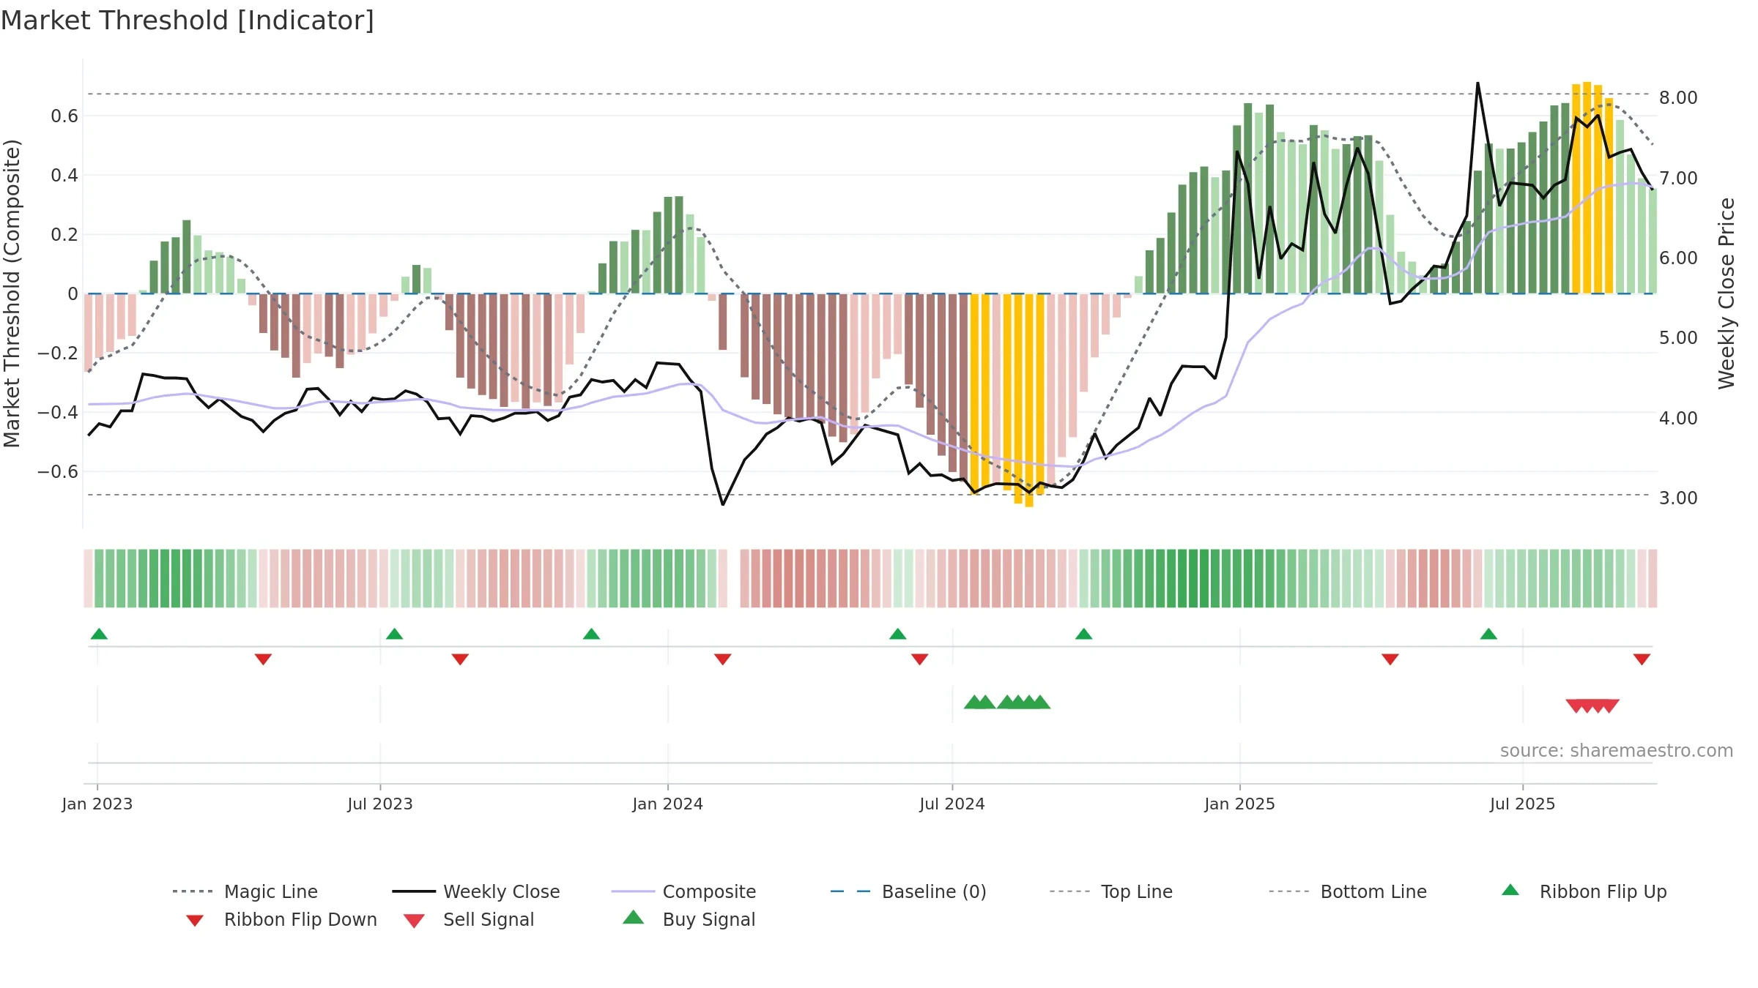Toggle Ribbon Flip Down legend entry
The width and height of the screenshot is (1758, 988).
point(281,919)
